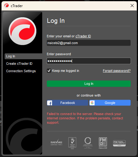Viewport: 138px width, 157px height.
Task: Continue with the Google button
Action: 110,103
